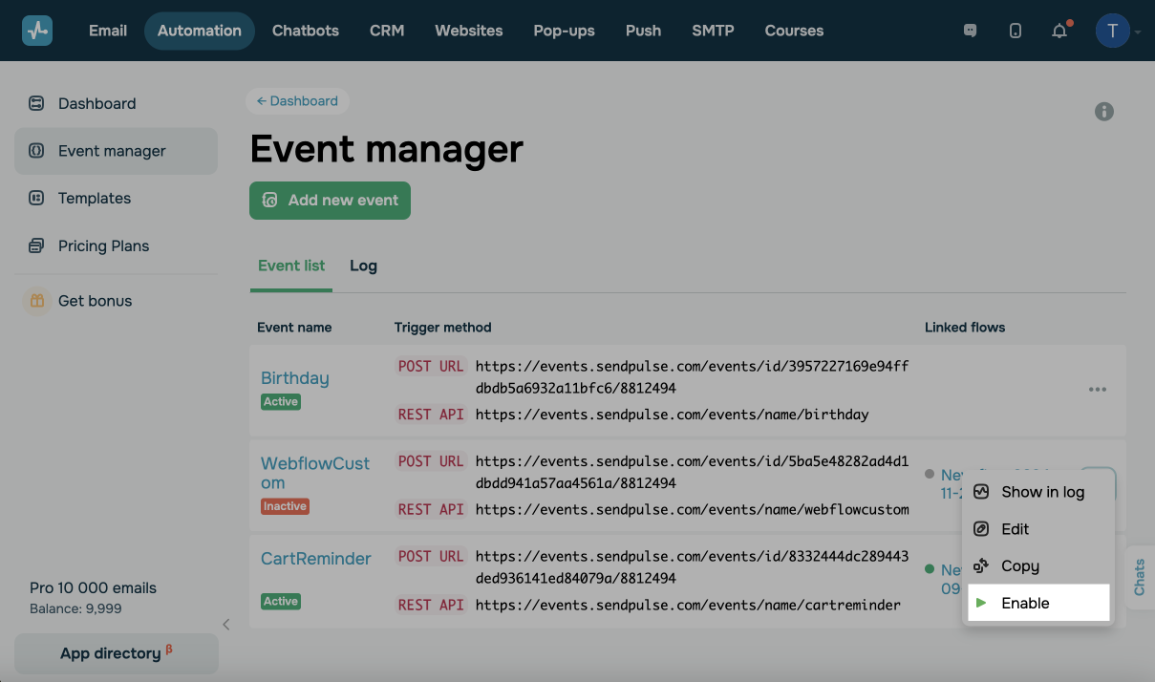This screenshot has height=682, width=1155.
Task: Click the Add new event button
Action: [x=330, y=201]
